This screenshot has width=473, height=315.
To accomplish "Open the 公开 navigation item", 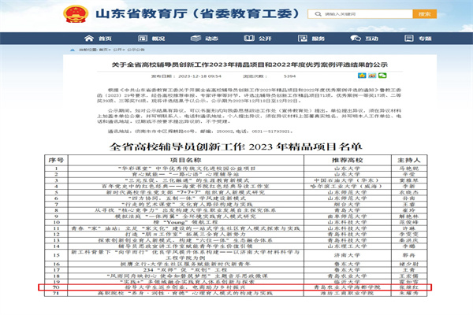I will [265, 39].
